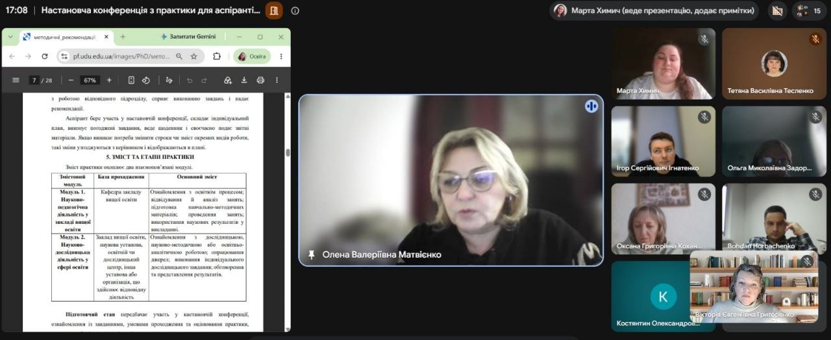The width and height of the screenshot is (831, 340).
Task: Click meeting title 'Настановча конференція з практики'
Action: point(152,10)
